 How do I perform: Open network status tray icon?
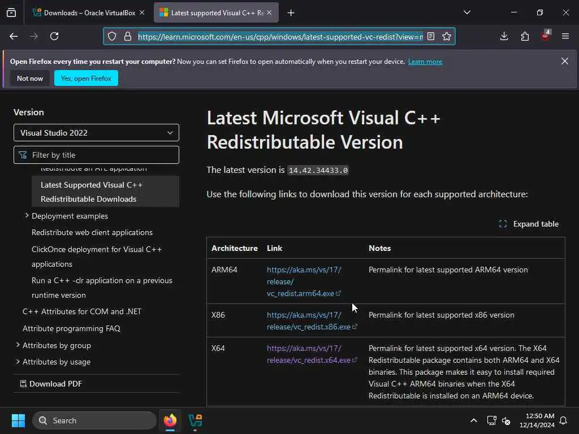[491, 420]
